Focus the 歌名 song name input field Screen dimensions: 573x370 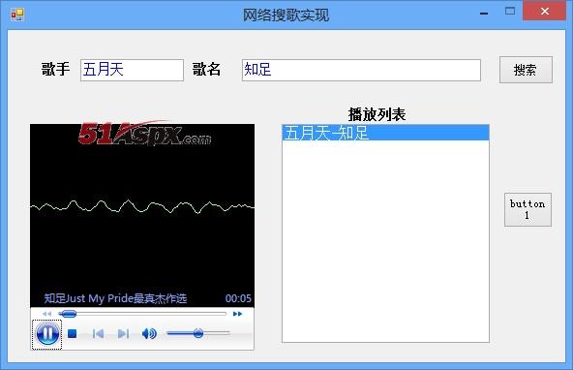(x=361, y=70)
